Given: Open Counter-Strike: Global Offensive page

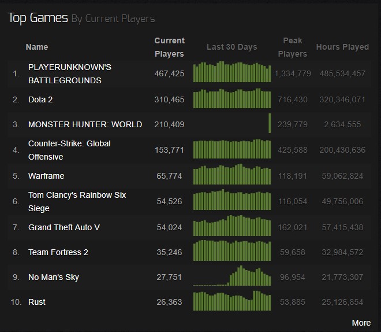Looking at the screenshot, I should click(x=69, y=150).
